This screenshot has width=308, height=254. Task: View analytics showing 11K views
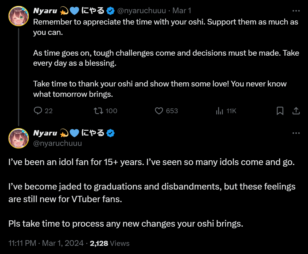219,111
